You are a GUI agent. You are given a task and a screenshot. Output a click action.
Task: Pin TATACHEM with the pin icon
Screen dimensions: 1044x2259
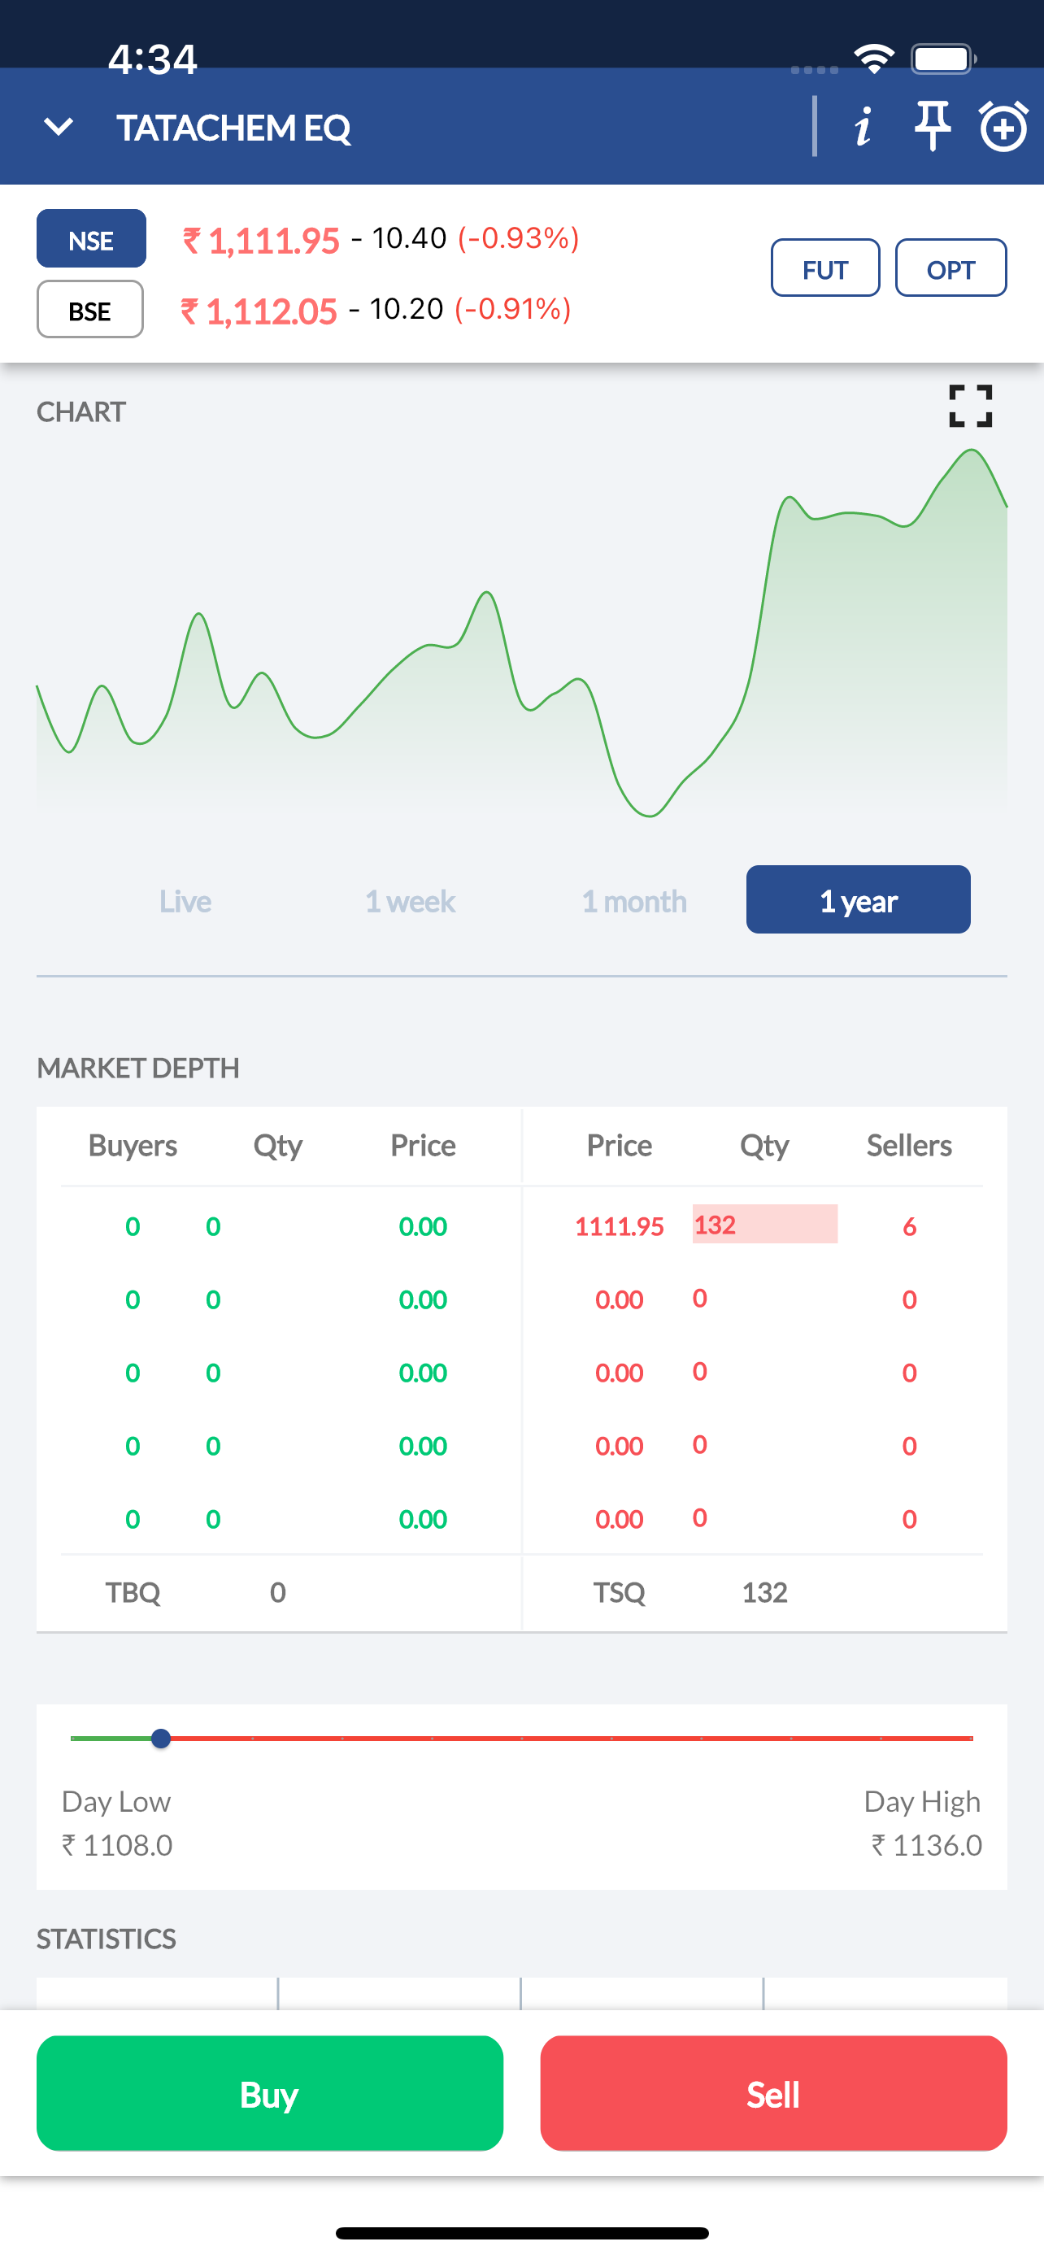932,126
